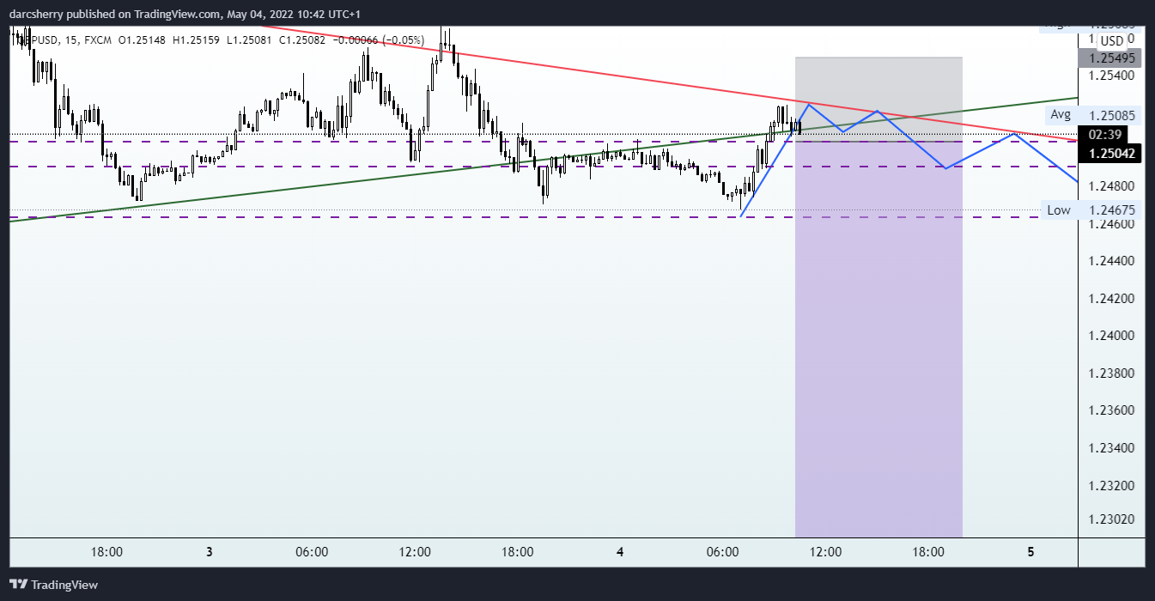Click the 1.25085 average price value
This screenshot has height=601, width=1155.
(x=1111, y=114)
